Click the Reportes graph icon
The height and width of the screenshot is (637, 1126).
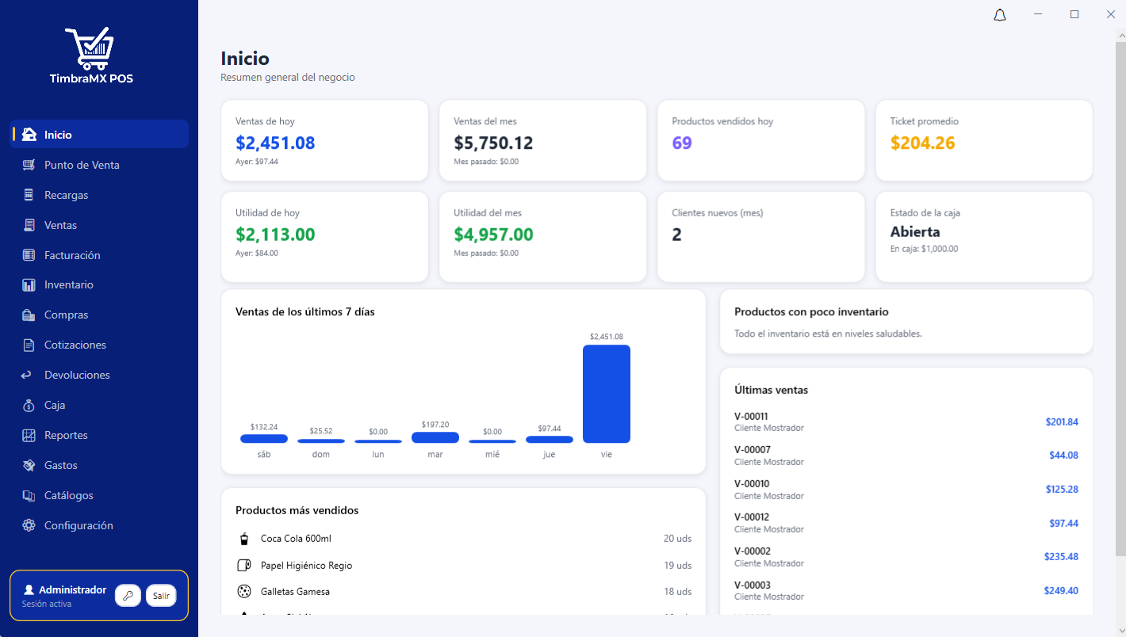coord(29,435)
